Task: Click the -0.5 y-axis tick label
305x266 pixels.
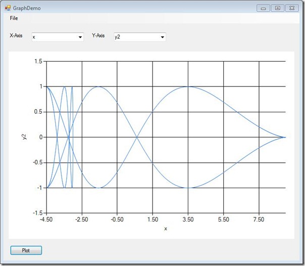Action: tap(37, 162)
